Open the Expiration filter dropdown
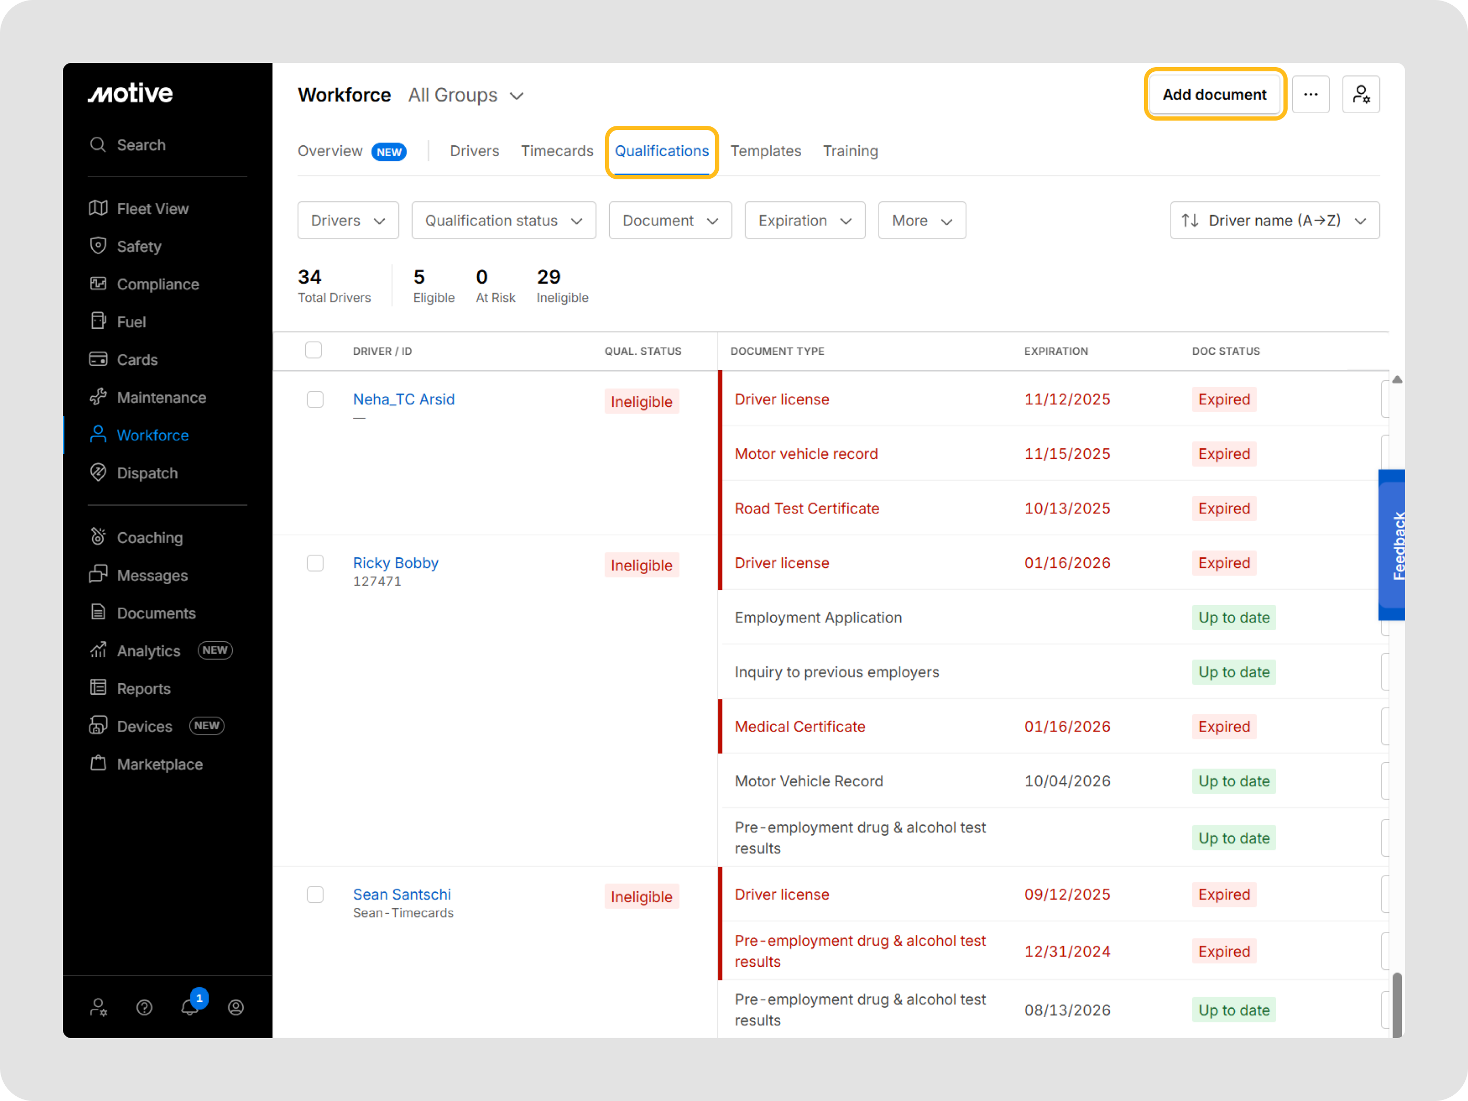The width and height of the screenshot is (1468, 1101). click(804, 220)
